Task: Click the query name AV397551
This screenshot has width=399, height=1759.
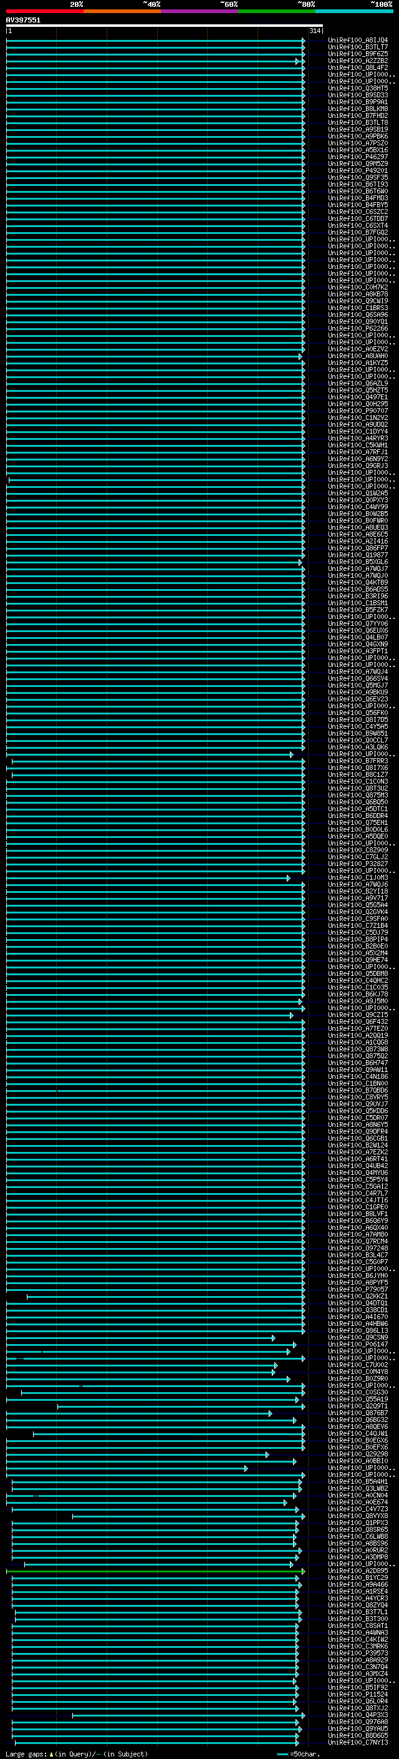Action: tap(23, 20)
